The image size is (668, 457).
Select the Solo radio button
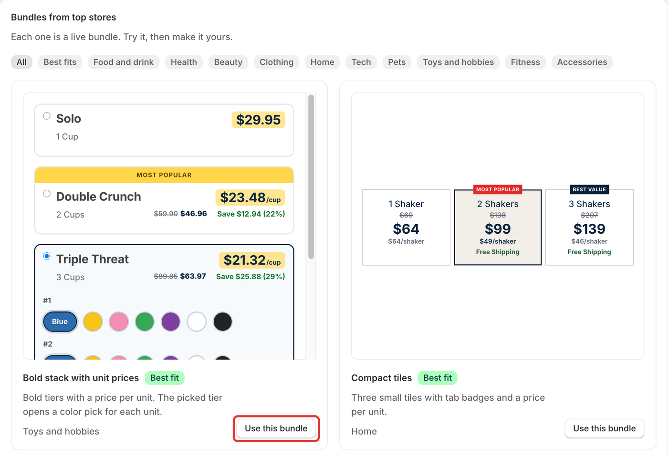pyautogui.click(x=47, y=116)
